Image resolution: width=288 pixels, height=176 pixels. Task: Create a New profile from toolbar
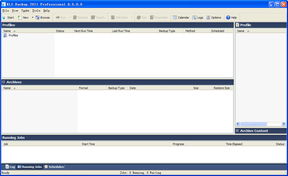23,18
